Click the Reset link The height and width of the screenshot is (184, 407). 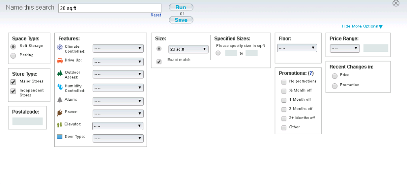[x=156, y=15]
